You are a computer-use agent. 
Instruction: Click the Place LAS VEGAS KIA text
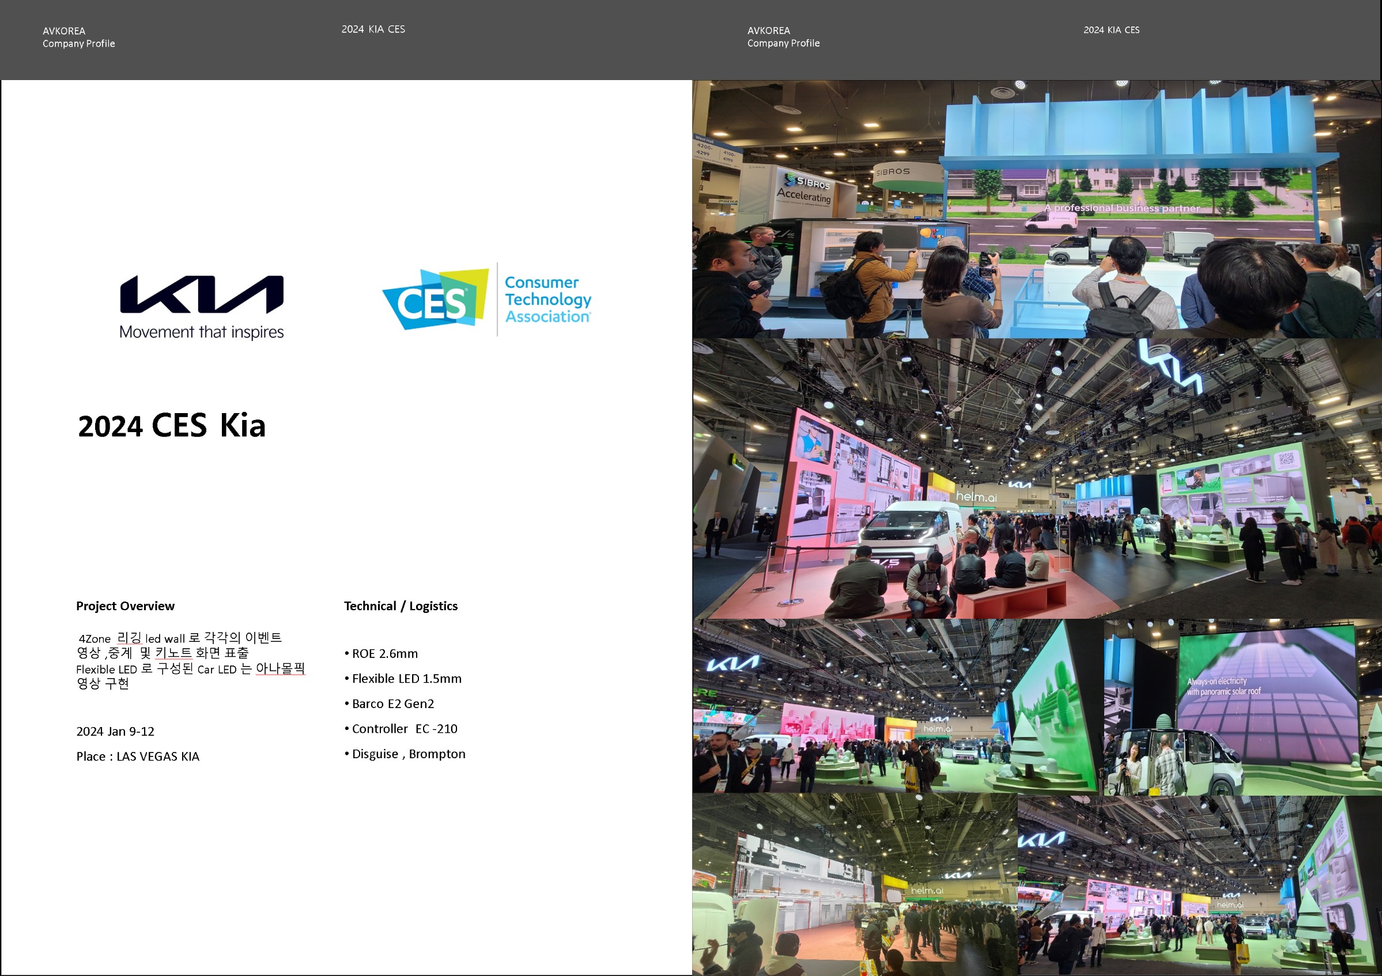tap(137, 756)
